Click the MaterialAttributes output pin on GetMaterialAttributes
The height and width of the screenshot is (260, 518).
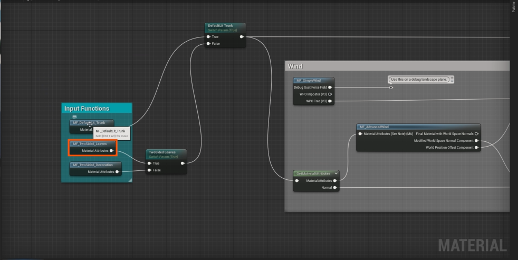(x=335, y=181)
